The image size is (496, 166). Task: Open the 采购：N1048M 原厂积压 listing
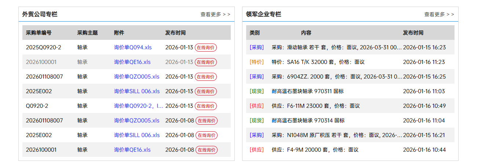click(x=336, y=135)
